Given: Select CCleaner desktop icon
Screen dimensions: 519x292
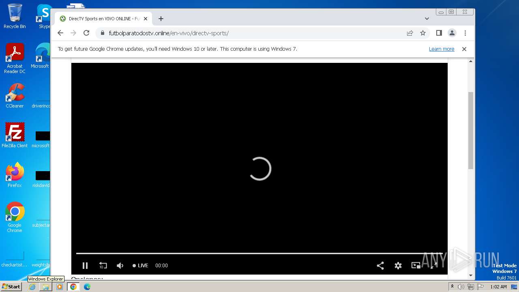Looking at the screenshot, I should (15, 96).
